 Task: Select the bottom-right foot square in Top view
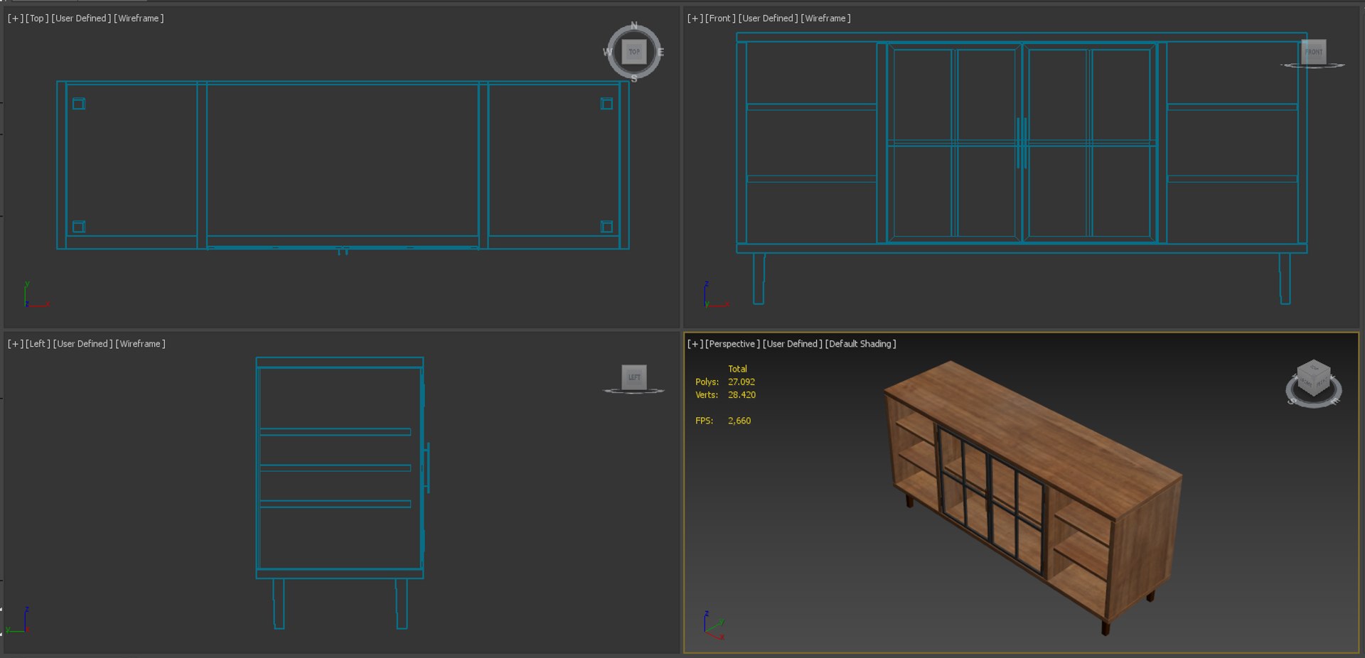(606, 227)
